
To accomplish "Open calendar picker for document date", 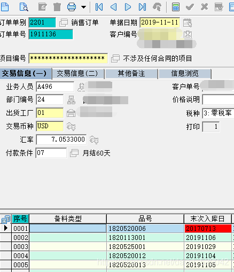I will pyautogui.click(x=188, y=22).
